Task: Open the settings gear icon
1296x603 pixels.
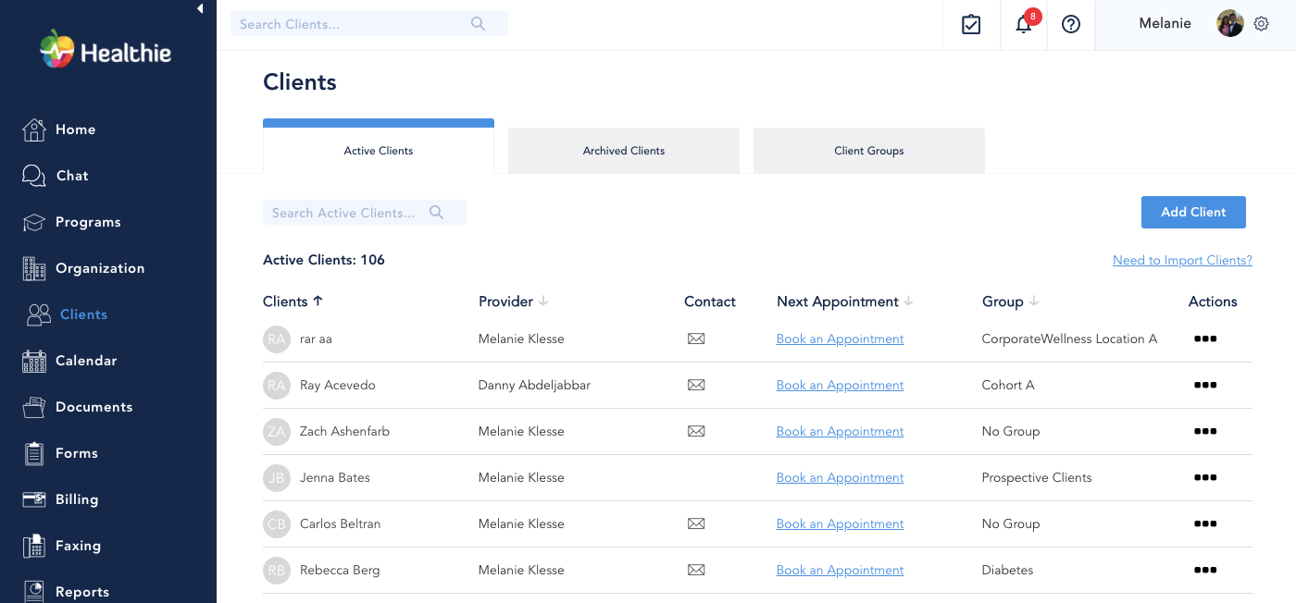Action: click(x=1261, y=24)
